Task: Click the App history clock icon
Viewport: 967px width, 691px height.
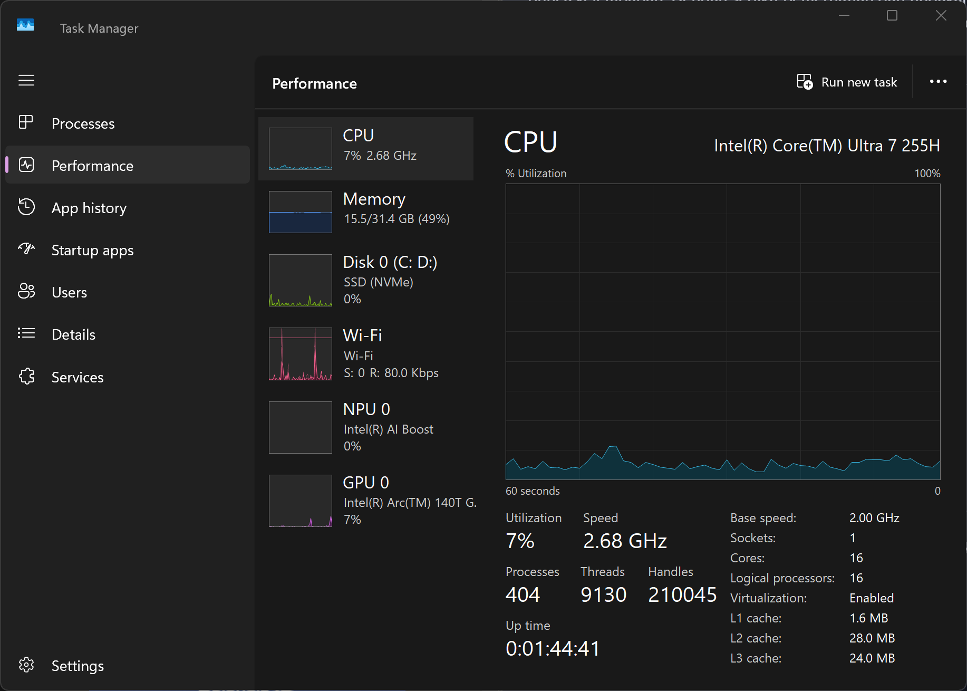Action: pyautogui.click(x=26, y=207)
